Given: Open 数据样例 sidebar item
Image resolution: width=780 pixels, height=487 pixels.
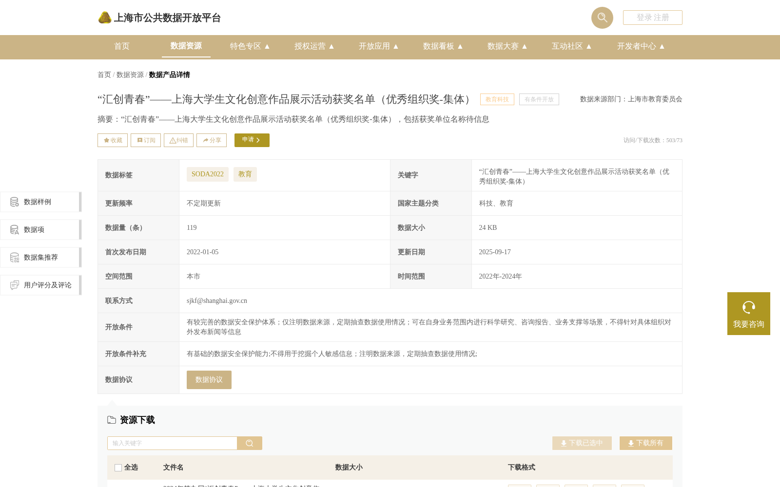Looking at the screenshot, I should tap(40, 202).
